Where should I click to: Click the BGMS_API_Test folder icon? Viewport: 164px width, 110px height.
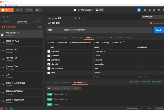point(3,42)
